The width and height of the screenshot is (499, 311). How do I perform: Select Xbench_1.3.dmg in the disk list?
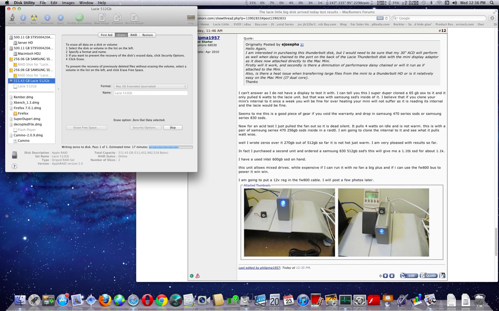[x=26, y=102]
